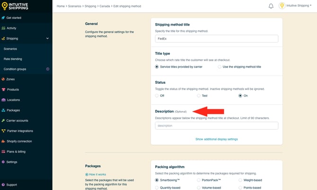Collapse the Shipping menu chevron
Image resolution: width=317 pixels, height=190 pixels.
tap(47, 38)
